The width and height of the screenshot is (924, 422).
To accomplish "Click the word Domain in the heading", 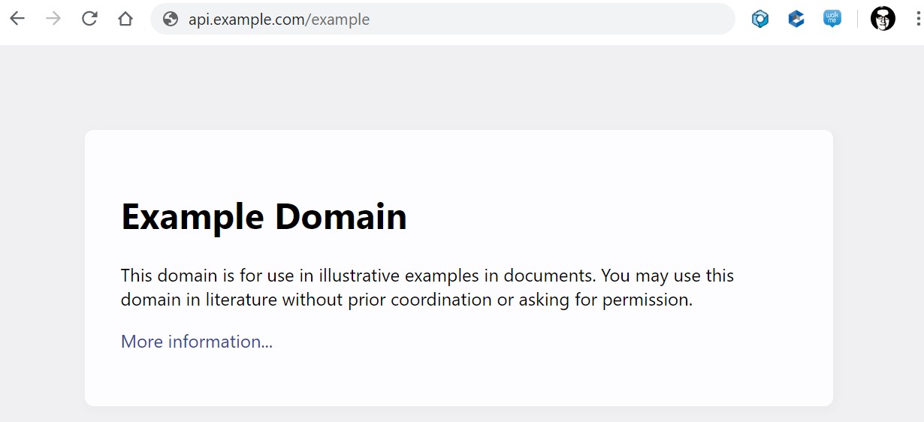I will click(341, 216).
